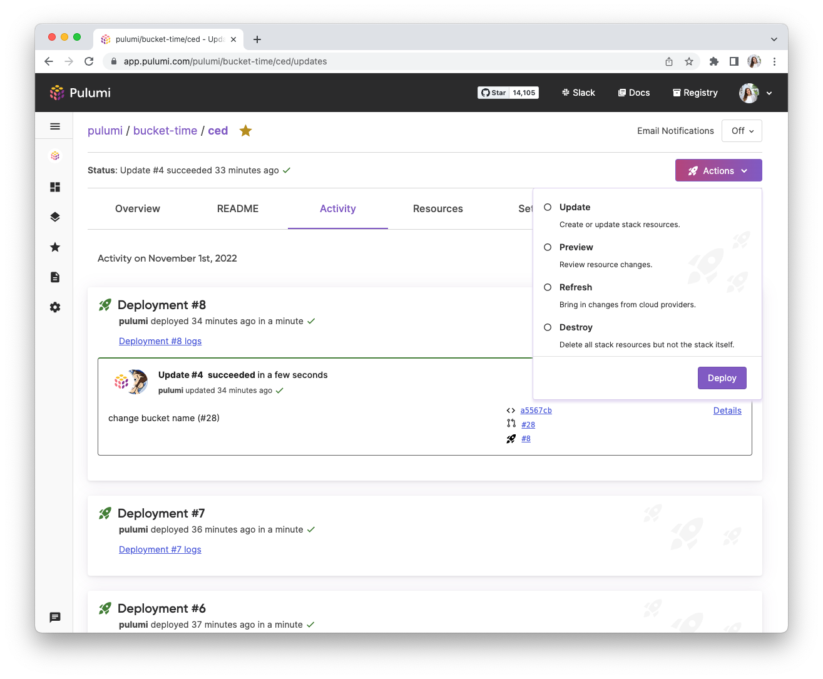Switch to the README tab

coord(238,209)
